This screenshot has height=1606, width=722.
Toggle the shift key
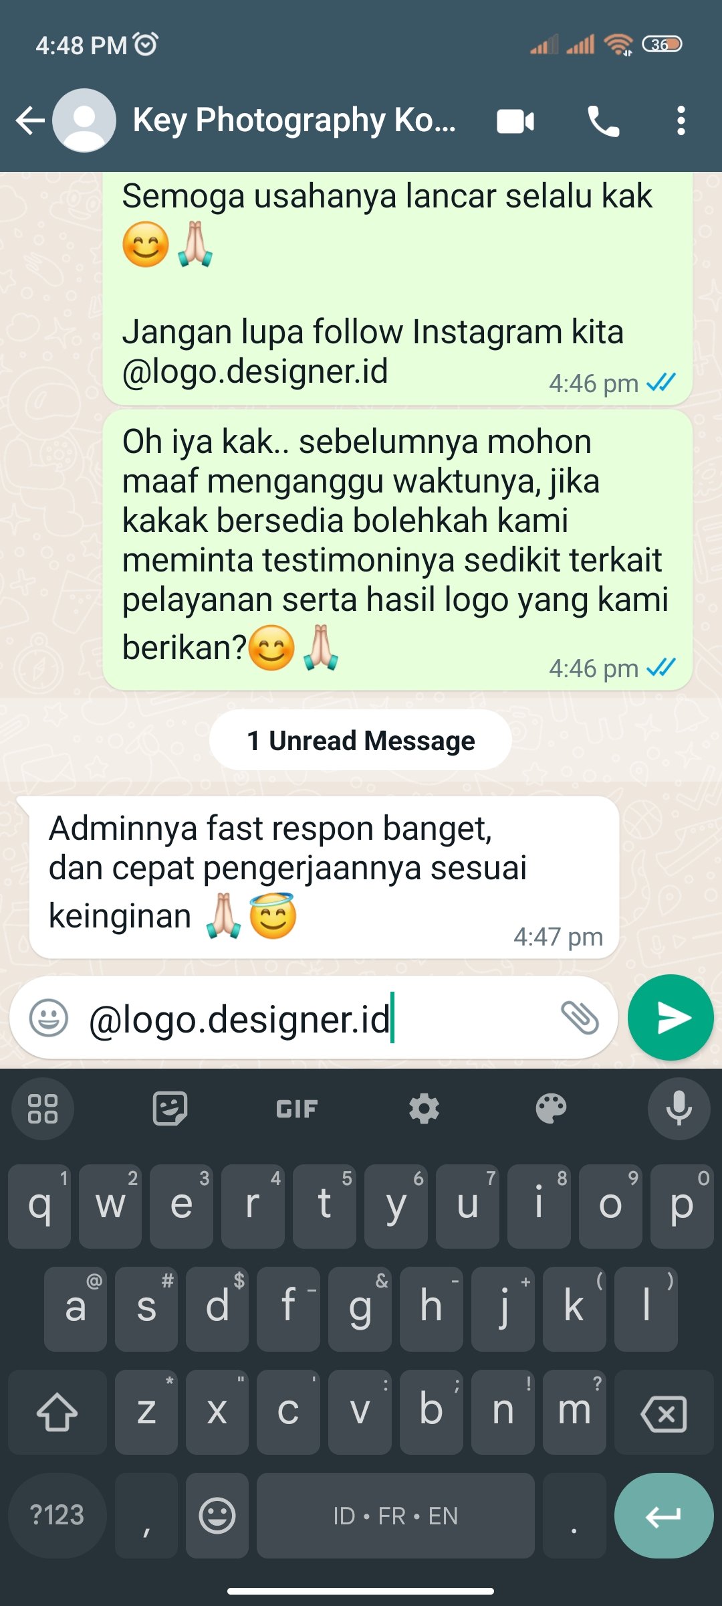point(57,1412)
